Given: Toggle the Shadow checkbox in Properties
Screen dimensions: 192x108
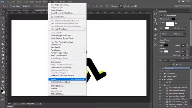Looking at the screenshot, I should [x=160, y=34].
